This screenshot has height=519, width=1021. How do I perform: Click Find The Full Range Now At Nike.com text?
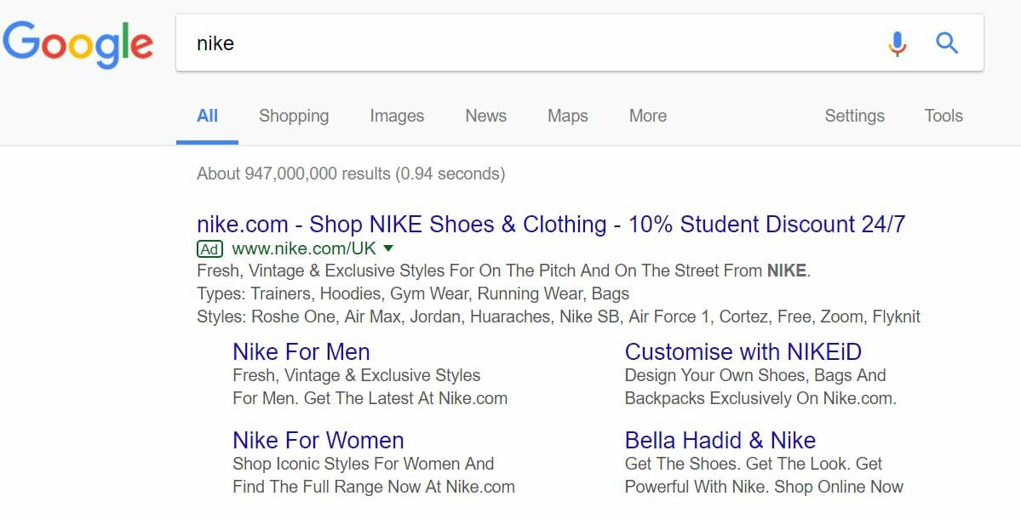coord(374,487)
